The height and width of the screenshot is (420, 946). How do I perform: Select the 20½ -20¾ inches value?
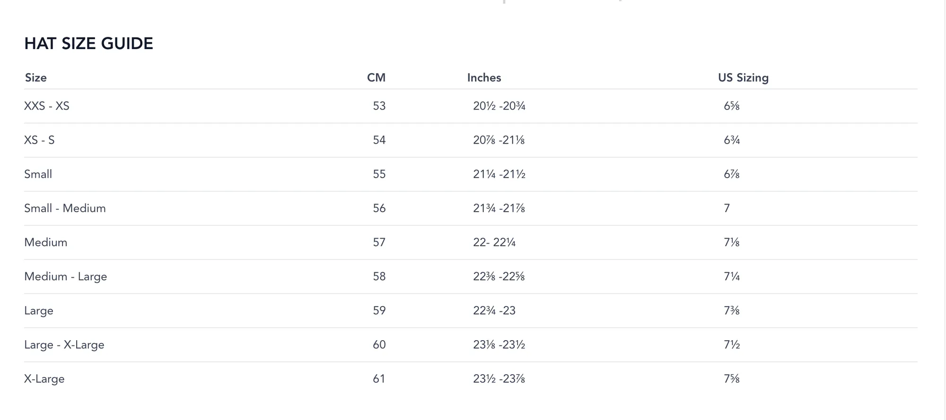(x=499, y=106)
